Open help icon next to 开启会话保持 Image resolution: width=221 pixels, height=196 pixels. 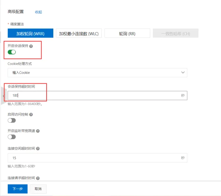[x=31, y=46]
